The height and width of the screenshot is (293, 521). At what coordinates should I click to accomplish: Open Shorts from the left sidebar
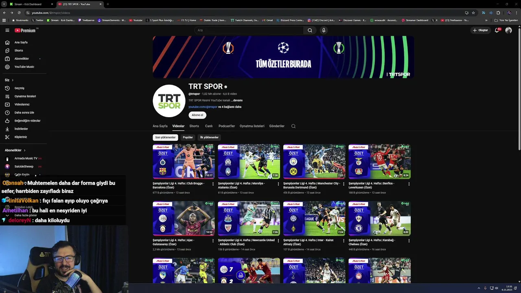pos(19,50)
